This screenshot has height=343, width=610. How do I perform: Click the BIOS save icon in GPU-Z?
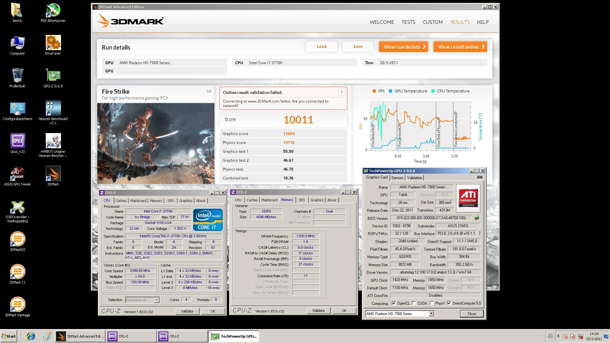[477, 218]
